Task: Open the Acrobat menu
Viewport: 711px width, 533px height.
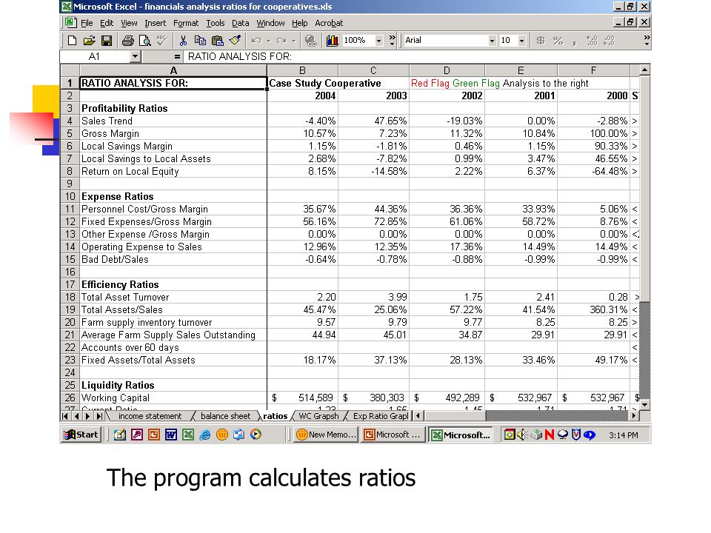Action: (x=329, y=23)
